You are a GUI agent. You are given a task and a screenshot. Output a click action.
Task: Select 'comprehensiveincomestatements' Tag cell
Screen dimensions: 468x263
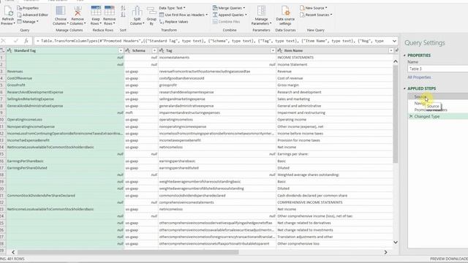click(x=217, y=202)
